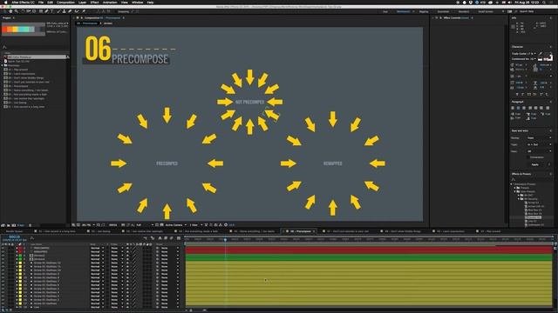Select the Small Screen workspace

point(486,11)
